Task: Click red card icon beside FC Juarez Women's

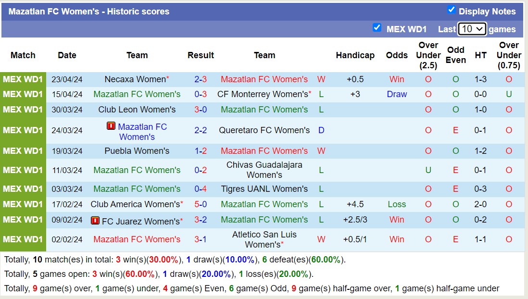Action: (95, 221)
